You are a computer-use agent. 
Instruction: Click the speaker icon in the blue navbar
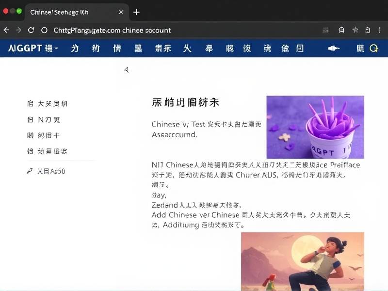tap(334, 48)
